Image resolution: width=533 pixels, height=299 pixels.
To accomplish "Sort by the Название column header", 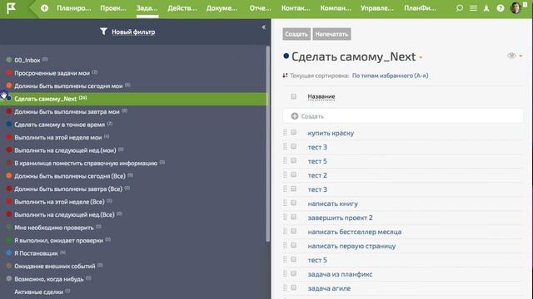I will point(321,96).
